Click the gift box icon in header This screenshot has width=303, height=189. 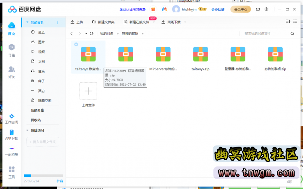[x=153, y=9]
